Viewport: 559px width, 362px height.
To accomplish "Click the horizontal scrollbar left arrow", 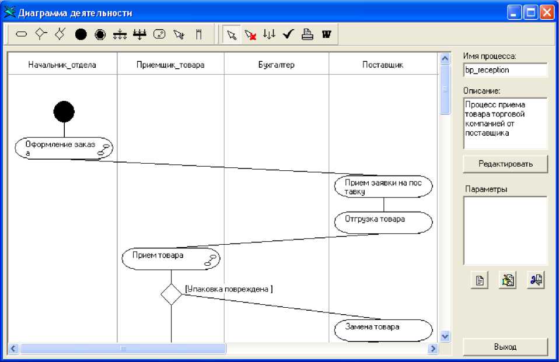I will click(13, 348).
